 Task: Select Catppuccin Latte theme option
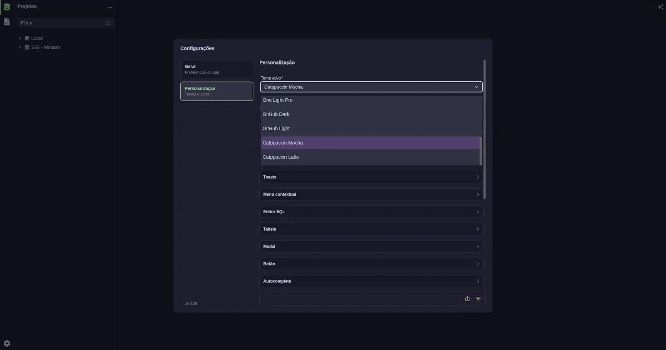pos(370,157)
